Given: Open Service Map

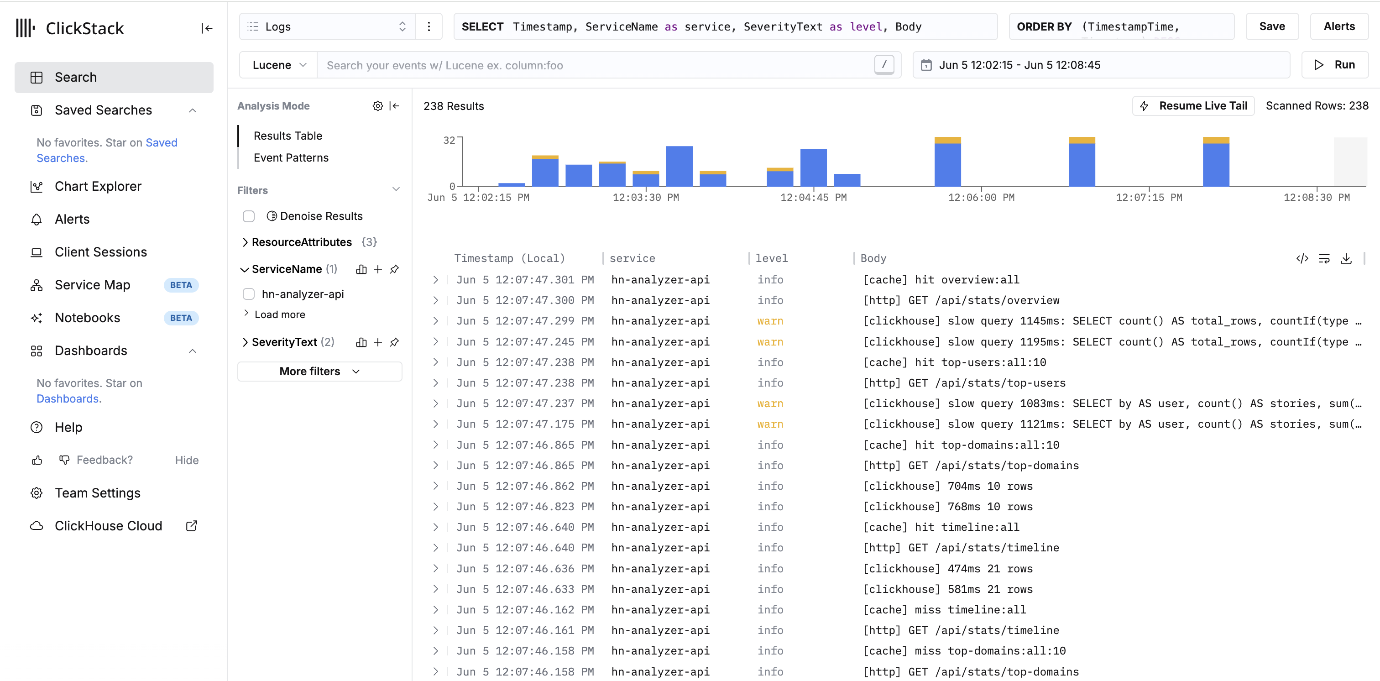Looking at the screenshot, I should pyautogui.click(x=114, y=285).
